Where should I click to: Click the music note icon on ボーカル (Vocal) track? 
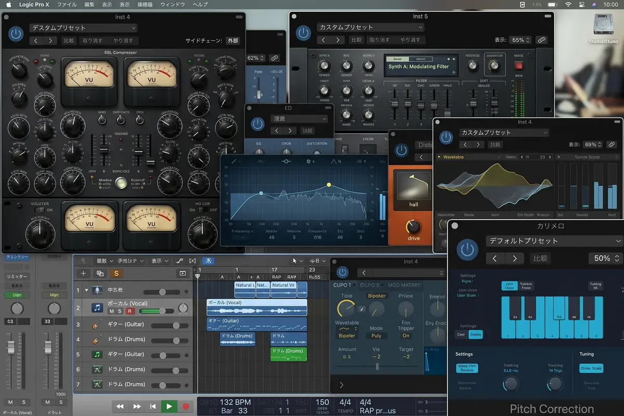[97, 308]
